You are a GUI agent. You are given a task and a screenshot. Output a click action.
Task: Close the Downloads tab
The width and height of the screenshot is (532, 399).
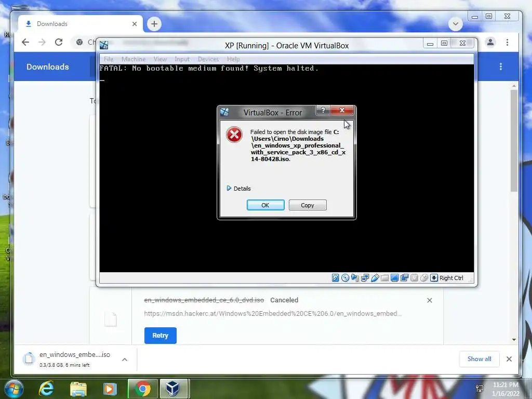135,24
